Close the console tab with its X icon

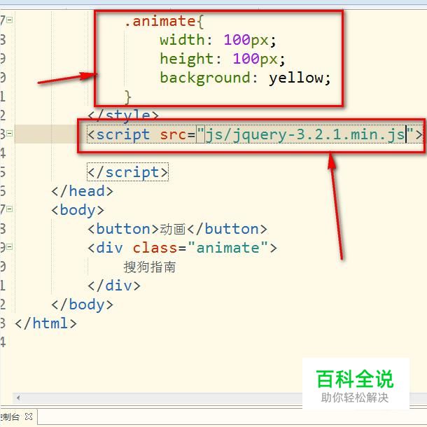point(29,416)
